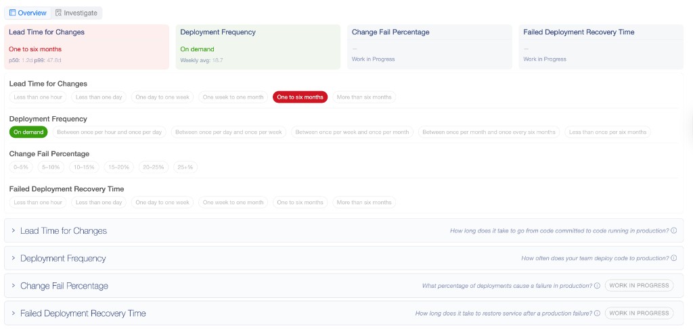Click Change Fail Percentage WORK IN PROGRESS badge
The height and width of the screenshot is (329, 693).
click(x=639, y=285)
